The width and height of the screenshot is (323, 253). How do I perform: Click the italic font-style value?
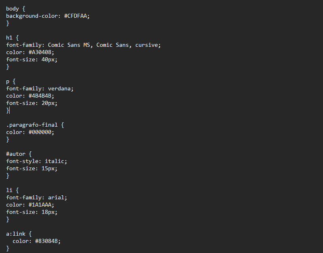click(55, 161)
